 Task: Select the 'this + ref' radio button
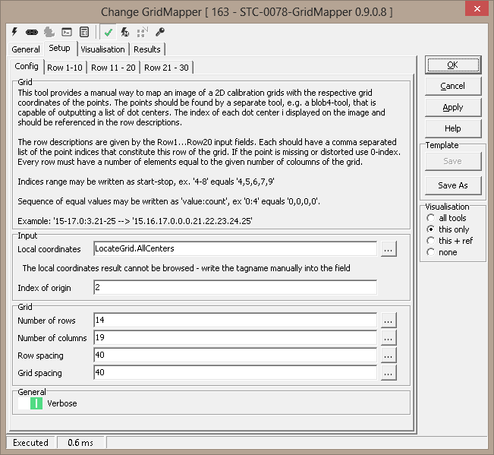coord(431,241)
